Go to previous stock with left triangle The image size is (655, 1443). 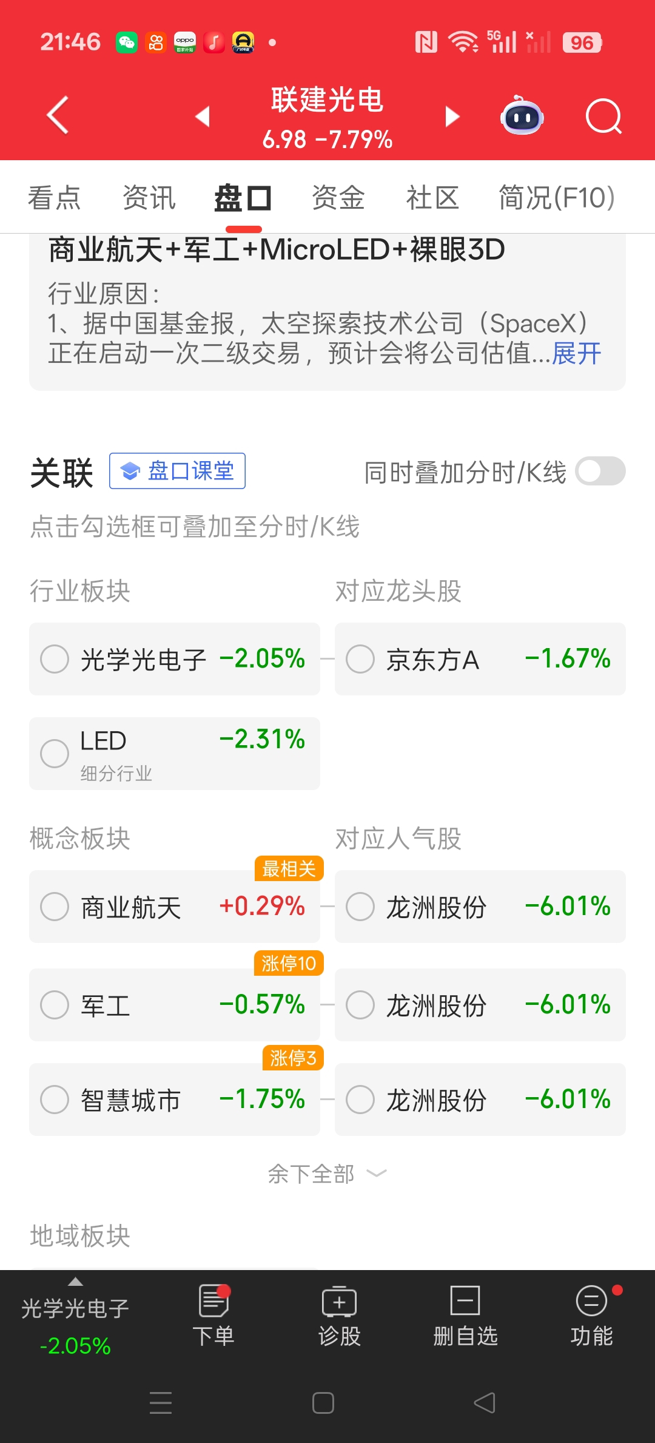tap(203, 116)
